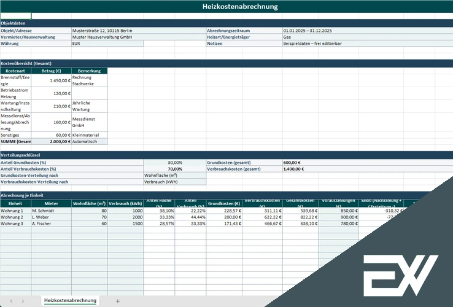Add a new sheet with the plus icon

point(118,301)
